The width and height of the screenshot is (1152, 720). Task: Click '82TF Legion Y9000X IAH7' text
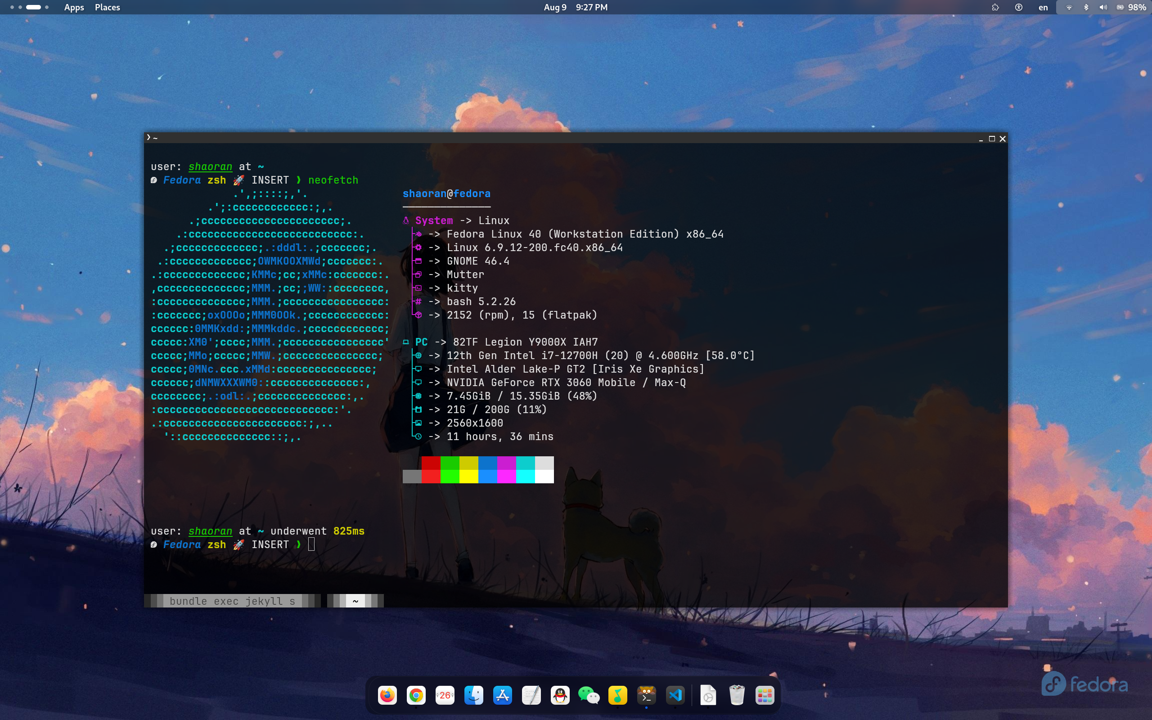click(x=526, y=342)
